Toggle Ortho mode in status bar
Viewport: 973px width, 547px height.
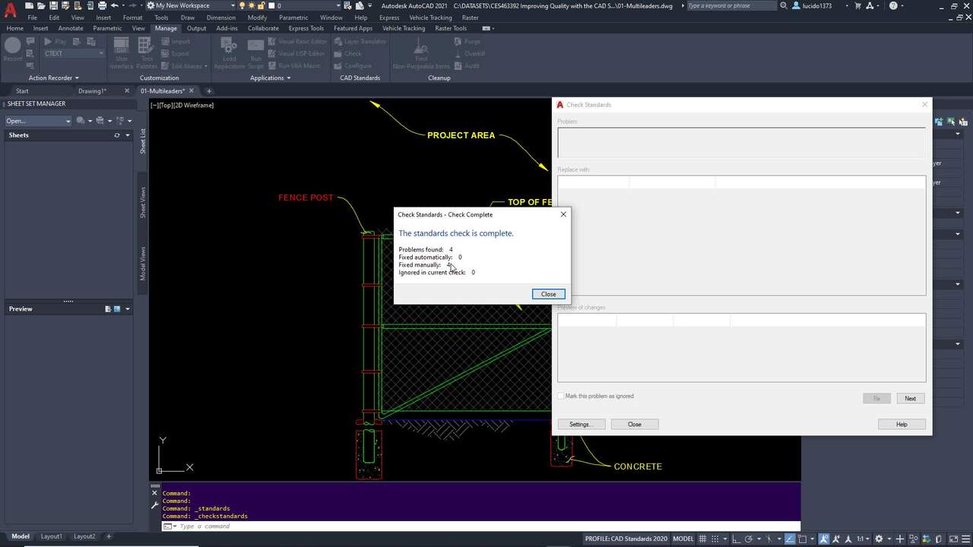pos(737,538)
